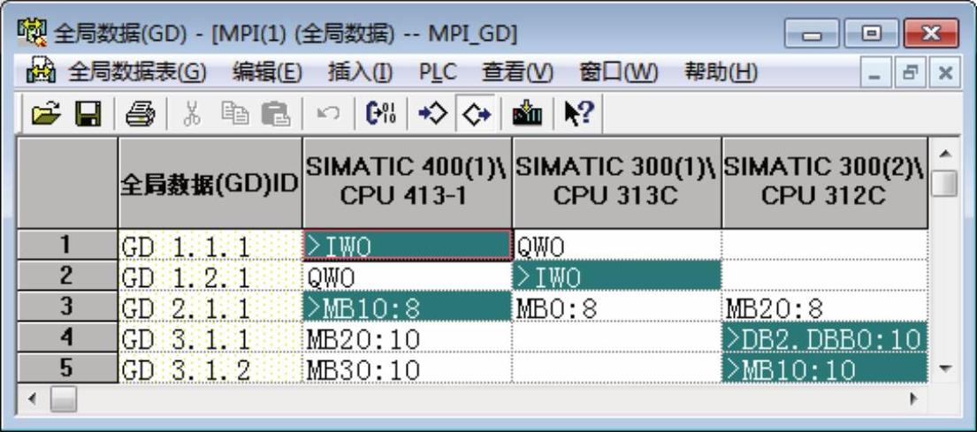The width and height of the screenshot is (977, 432).
Task: Open the 窗口(W) menu
Action: pos(618,72)
